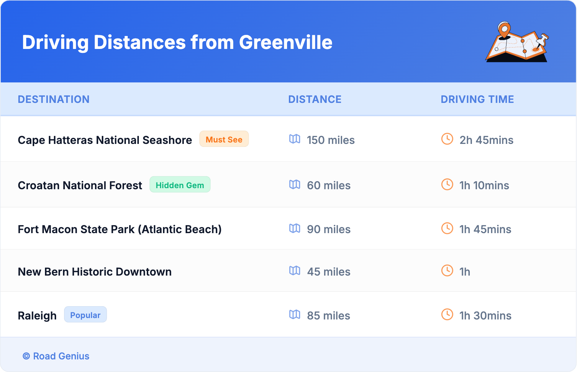Viewport: 577px width, 372px height.
Task: Click the map icon beside 45 miles
Action: pyautogui.click(x=295, y=271)
